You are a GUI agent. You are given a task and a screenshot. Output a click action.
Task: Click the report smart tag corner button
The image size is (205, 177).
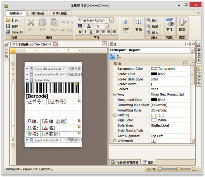tap(13, 51)
